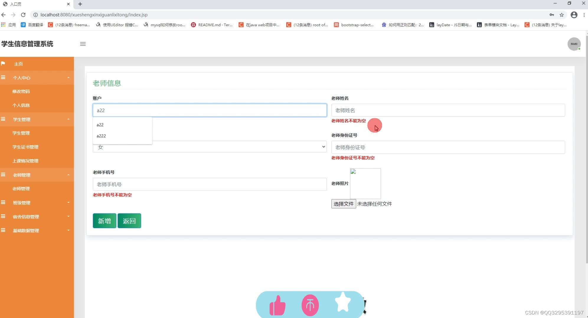This screenshot has height=318, width=588.
Task: Click the 老师姓名 input field
Action: pos(448,110)
